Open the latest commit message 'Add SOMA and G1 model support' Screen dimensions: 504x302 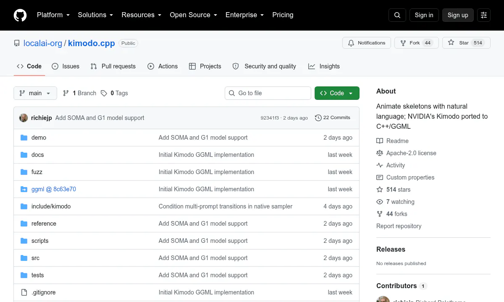pyautogui.click(x=100, y=118)
